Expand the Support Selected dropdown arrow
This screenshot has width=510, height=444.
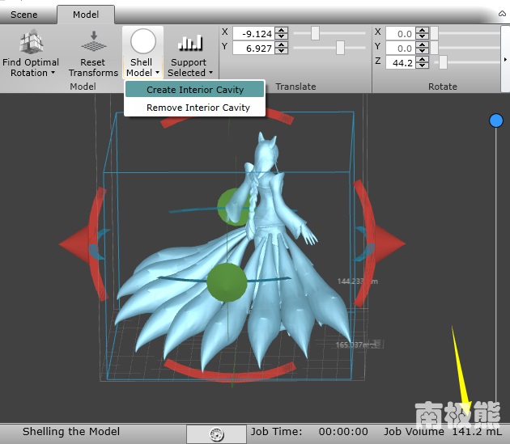[x=210, y=73]
